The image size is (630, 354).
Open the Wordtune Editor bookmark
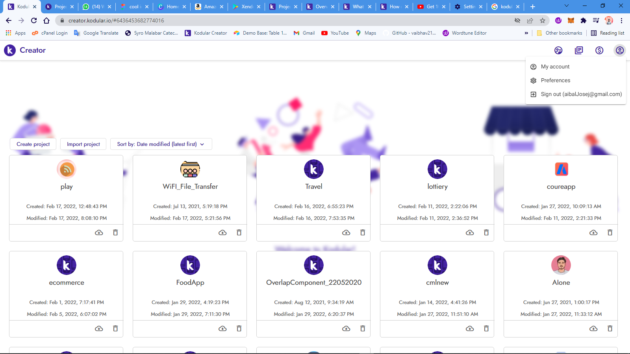[x=465, y=33]
